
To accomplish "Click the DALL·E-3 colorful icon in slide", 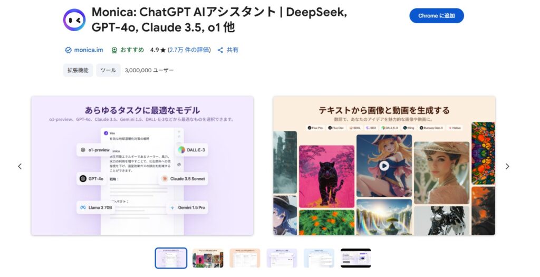I will pyautogui.click(x=181, y=150).
